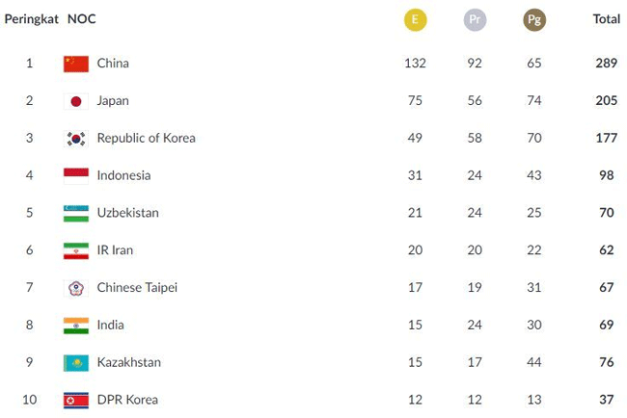Open the China country link
The width and height of the screenshot is (627, 418).
[113, 64]
